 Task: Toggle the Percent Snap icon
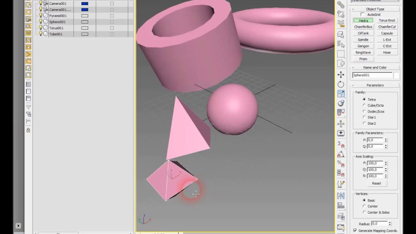341,163
